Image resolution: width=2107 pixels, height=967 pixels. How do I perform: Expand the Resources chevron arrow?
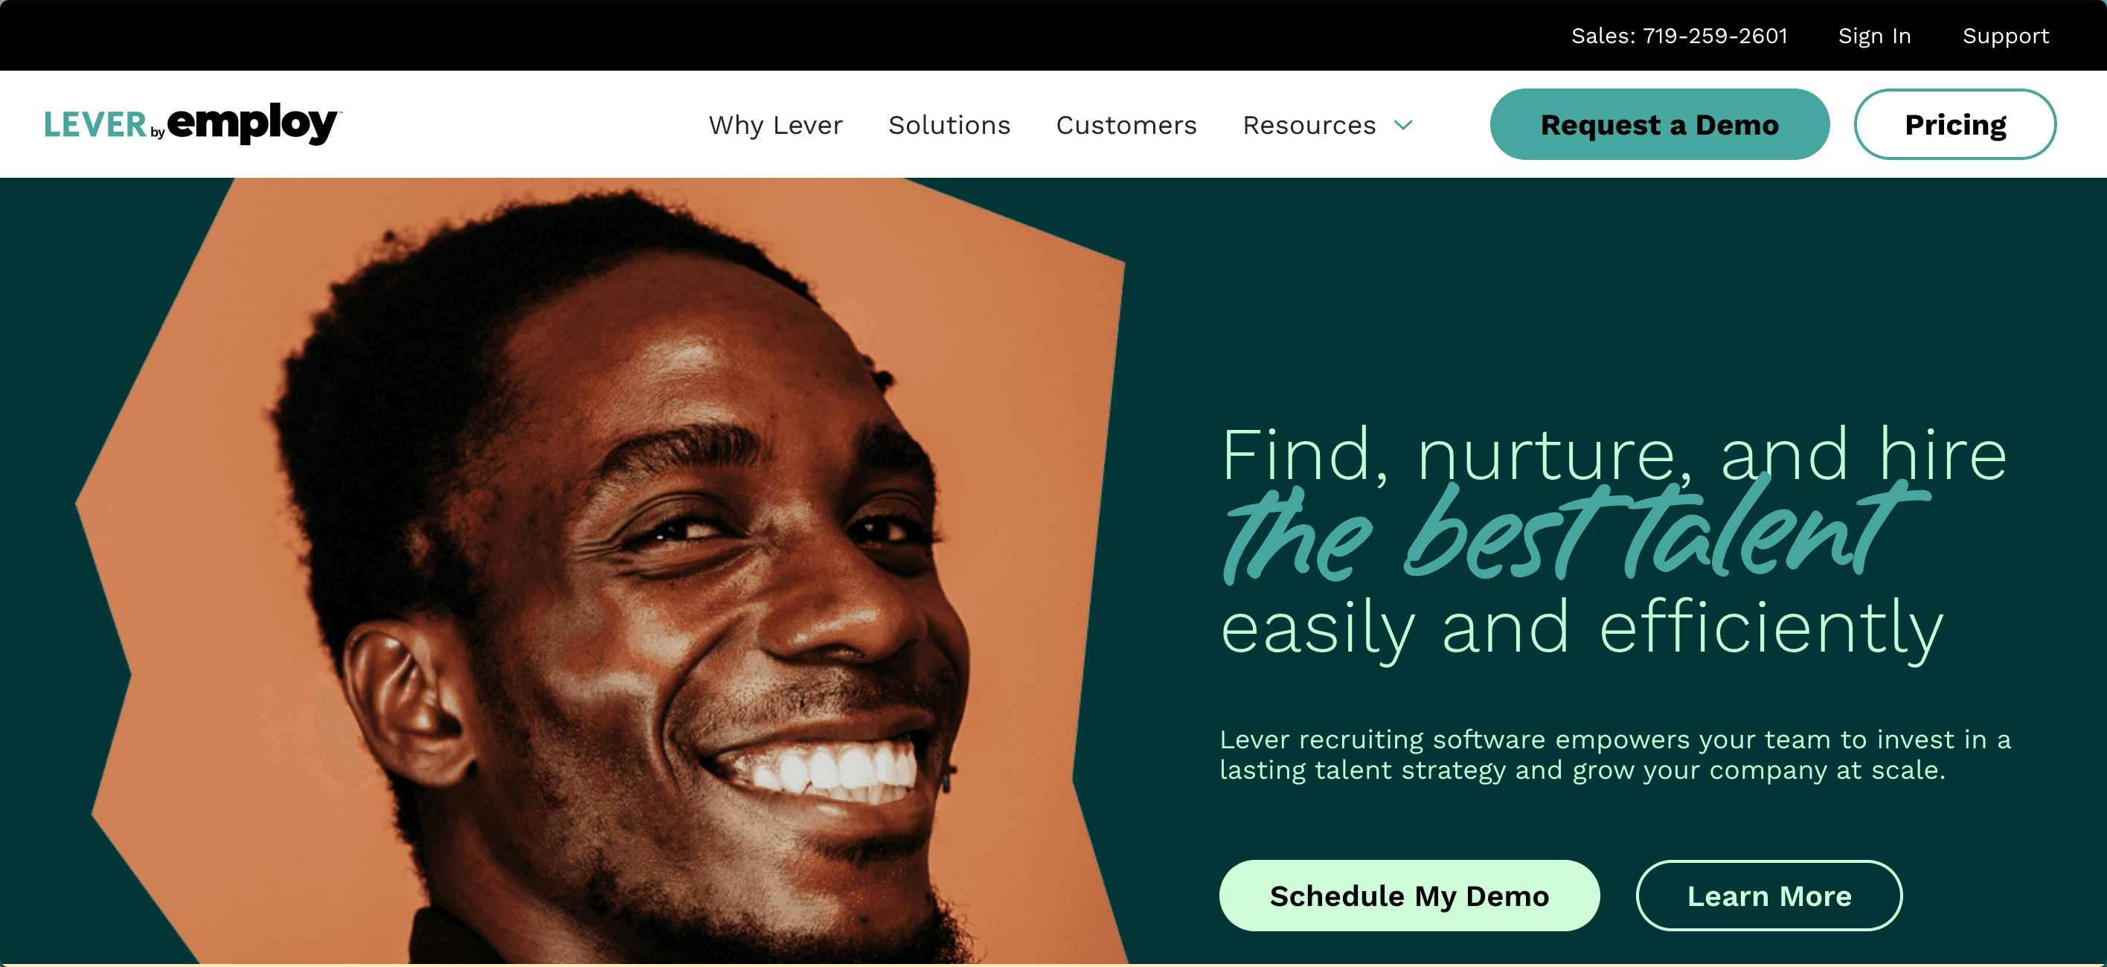[1404, 125]
